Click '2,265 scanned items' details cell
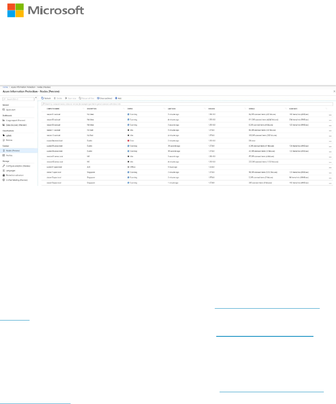The image size is (336, 404). (261, 177)
